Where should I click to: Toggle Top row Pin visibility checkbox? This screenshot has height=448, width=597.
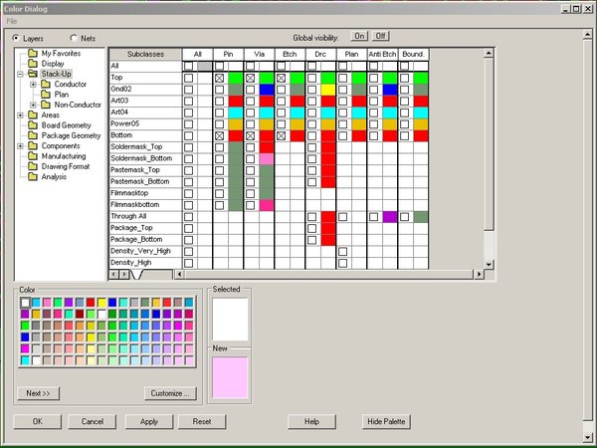pyautogui.click(x=219, y=78)
